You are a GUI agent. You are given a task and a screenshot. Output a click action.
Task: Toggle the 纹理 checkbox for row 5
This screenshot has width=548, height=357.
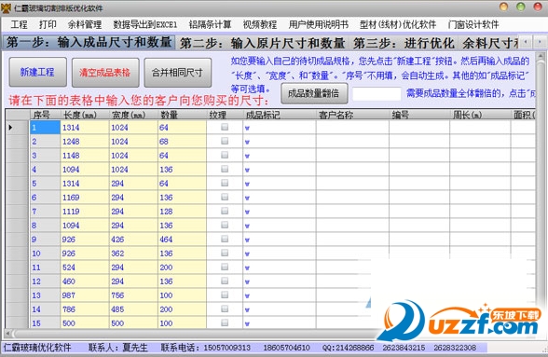225,183
